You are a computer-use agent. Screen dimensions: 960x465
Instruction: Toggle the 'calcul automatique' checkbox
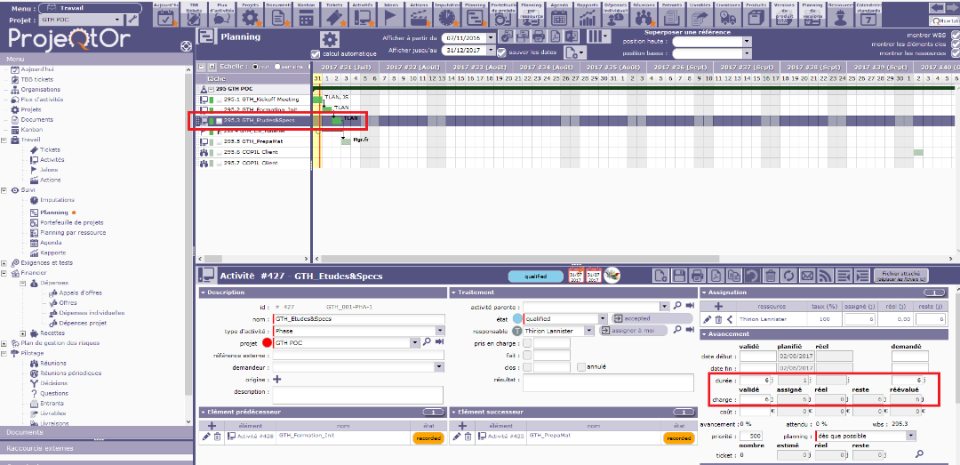tap(316, 53)
